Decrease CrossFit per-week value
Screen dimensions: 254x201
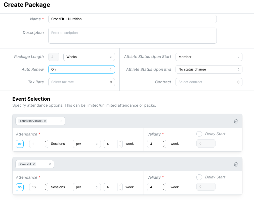click(x=120, y=189)
